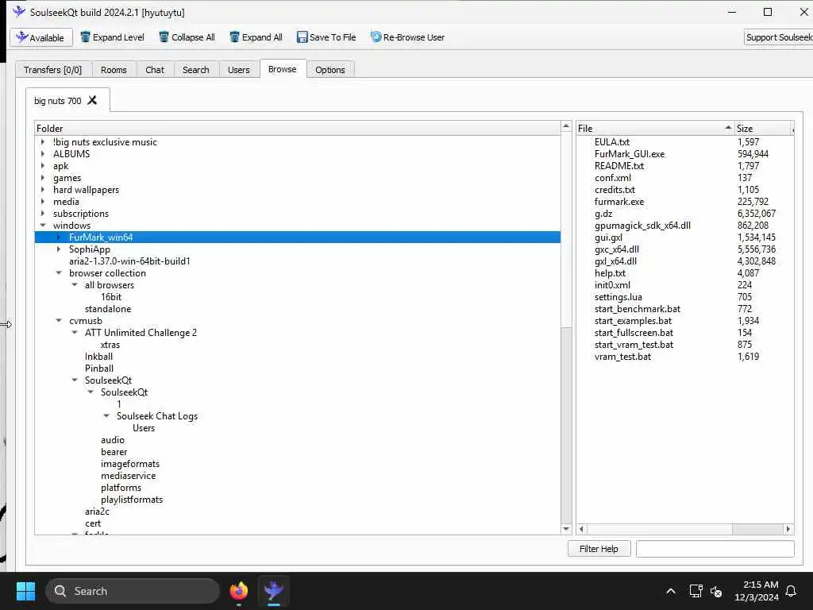Image resolution: width=813 pixels, height=610 pixels.
Task: Click the file list scroll right arrow
Action: pos(788,528)
